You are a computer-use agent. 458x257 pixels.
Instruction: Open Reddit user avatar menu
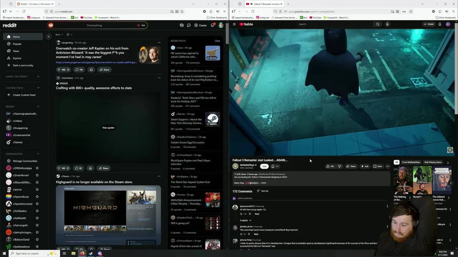[x=221, y=25]
